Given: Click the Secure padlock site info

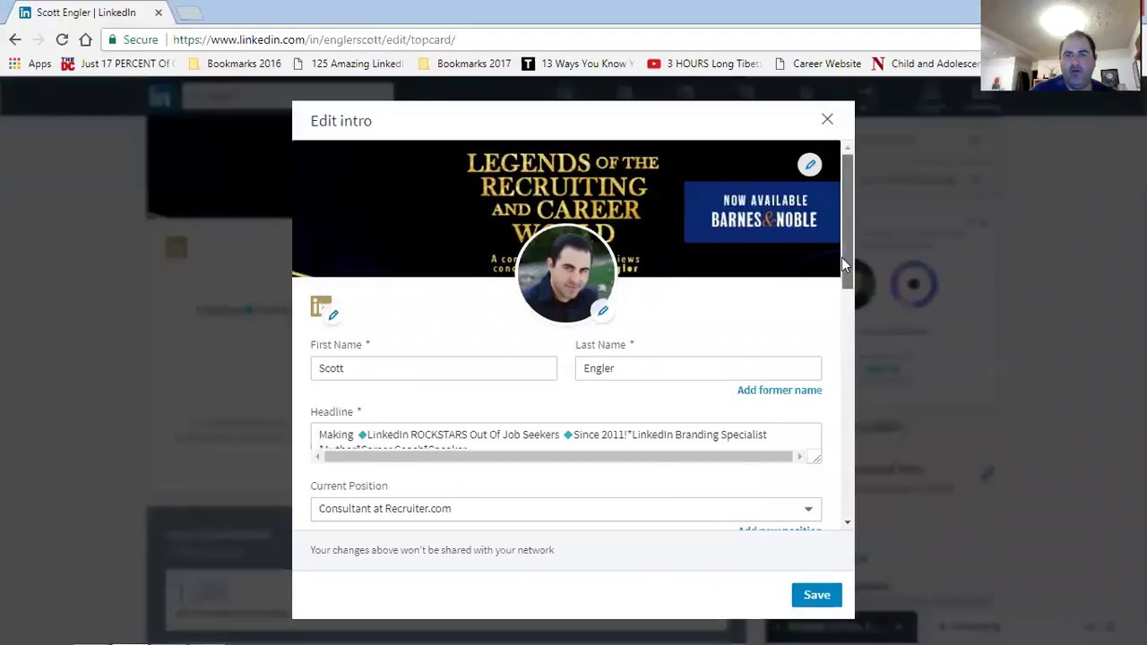Looking at the screenshot, I should coord(132,39).
